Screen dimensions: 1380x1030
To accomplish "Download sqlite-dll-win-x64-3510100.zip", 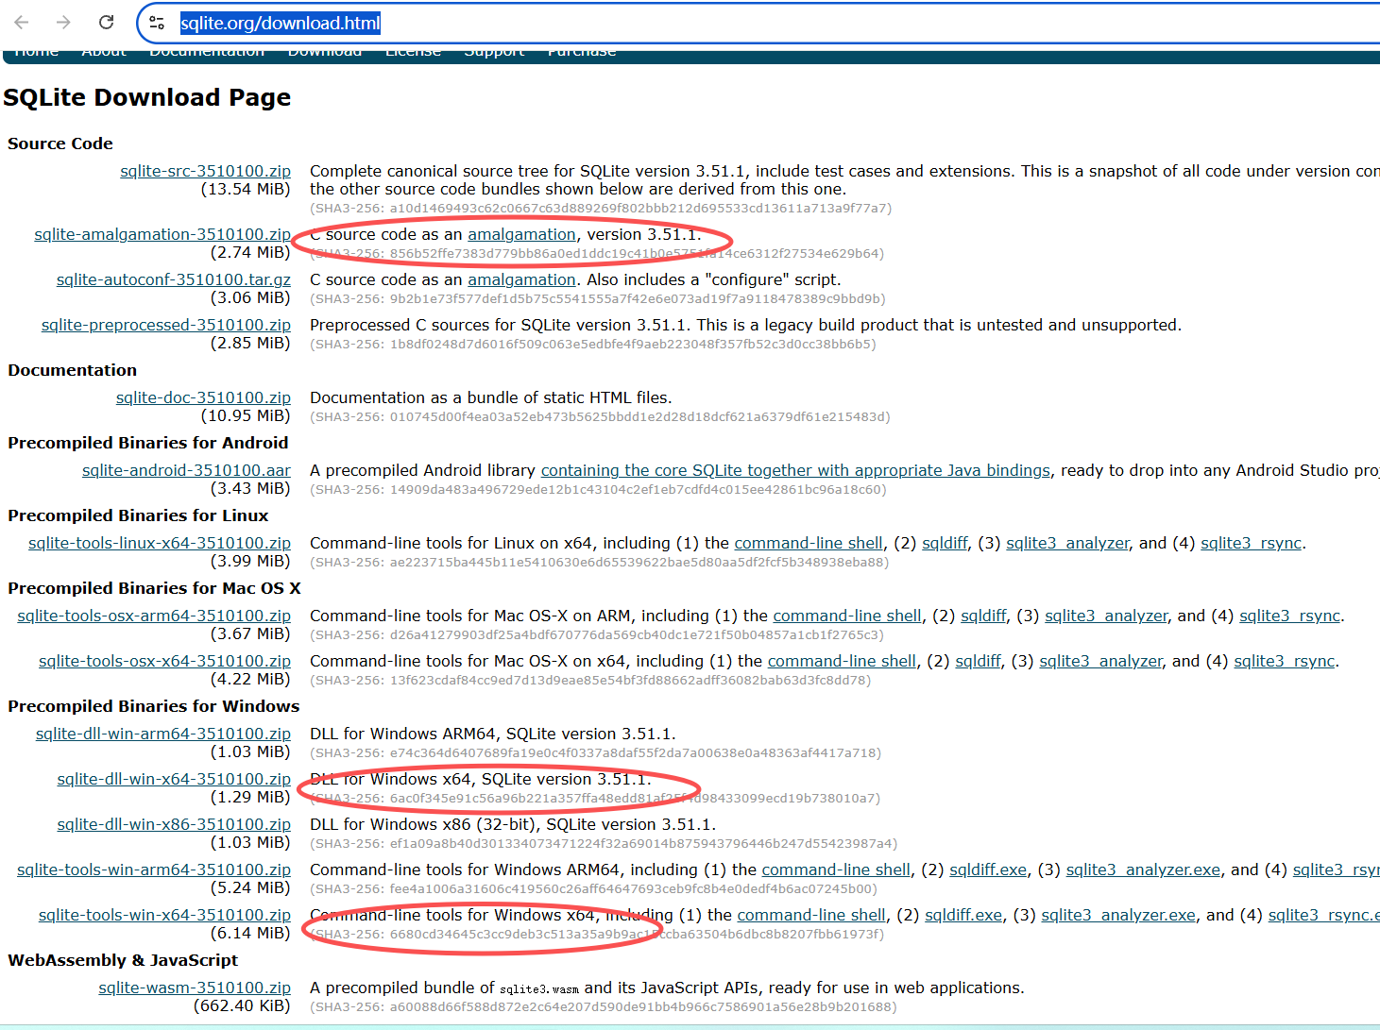I will pyautogui.click(x=174, y=779).
